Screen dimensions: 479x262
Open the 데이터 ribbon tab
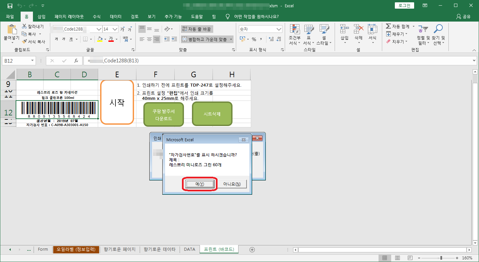(115, 17)
